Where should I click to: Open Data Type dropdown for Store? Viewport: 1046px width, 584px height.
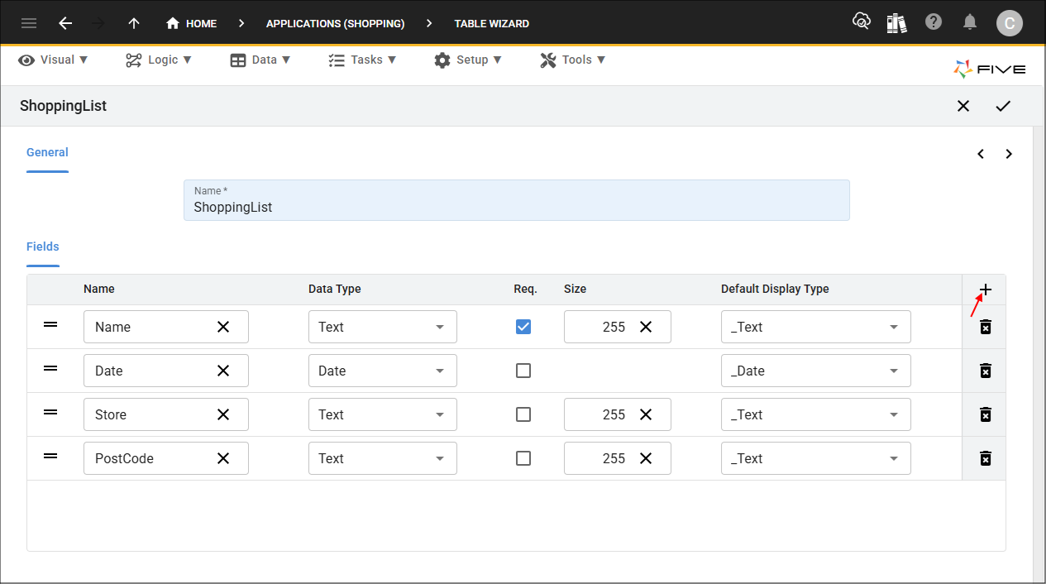(x=382, y=414)
